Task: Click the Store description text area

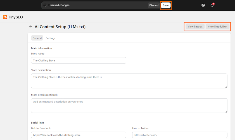Action: coord(129,81)
